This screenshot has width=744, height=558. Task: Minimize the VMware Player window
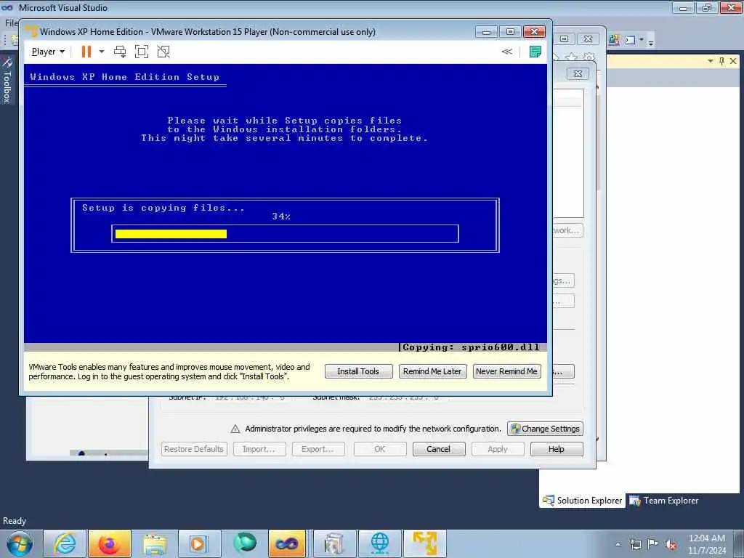486,32
